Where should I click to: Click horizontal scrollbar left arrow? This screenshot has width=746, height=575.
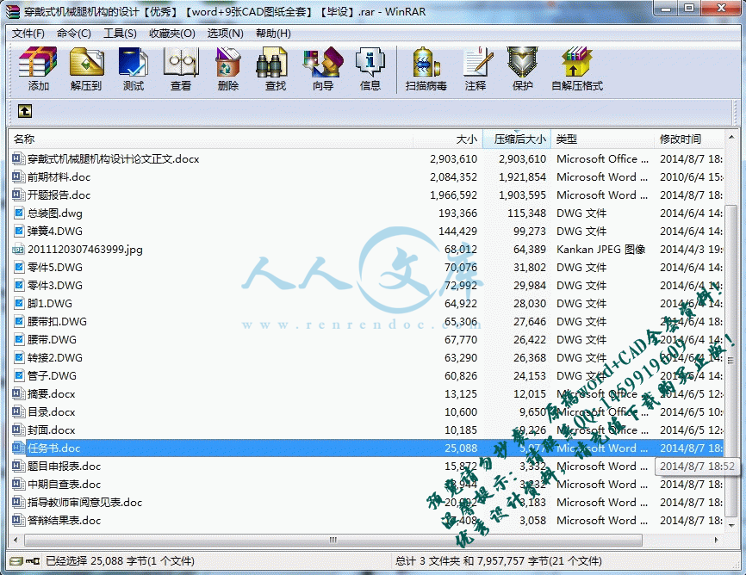(x=16, y=540)
